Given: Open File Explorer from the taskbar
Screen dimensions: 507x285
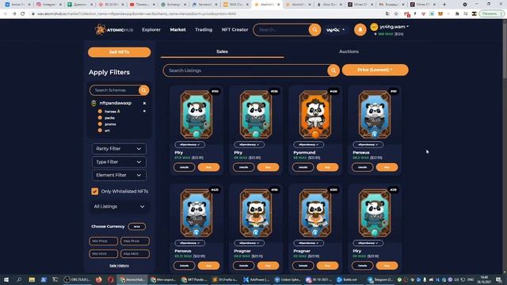Looking at the screenshot, I should tap(32, 279).
